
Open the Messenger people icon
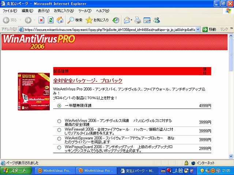click(156, 20)
